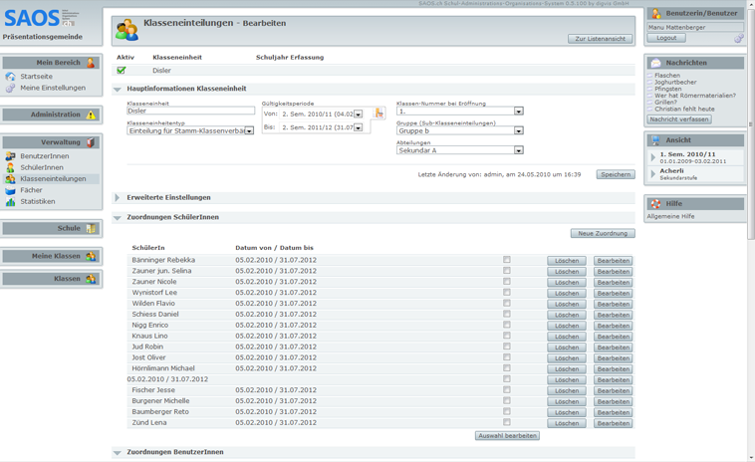The height and width of the screenshot is (462, 755).
Task: Open the Von semester dropdown
Action: click(x=358, y=115)
